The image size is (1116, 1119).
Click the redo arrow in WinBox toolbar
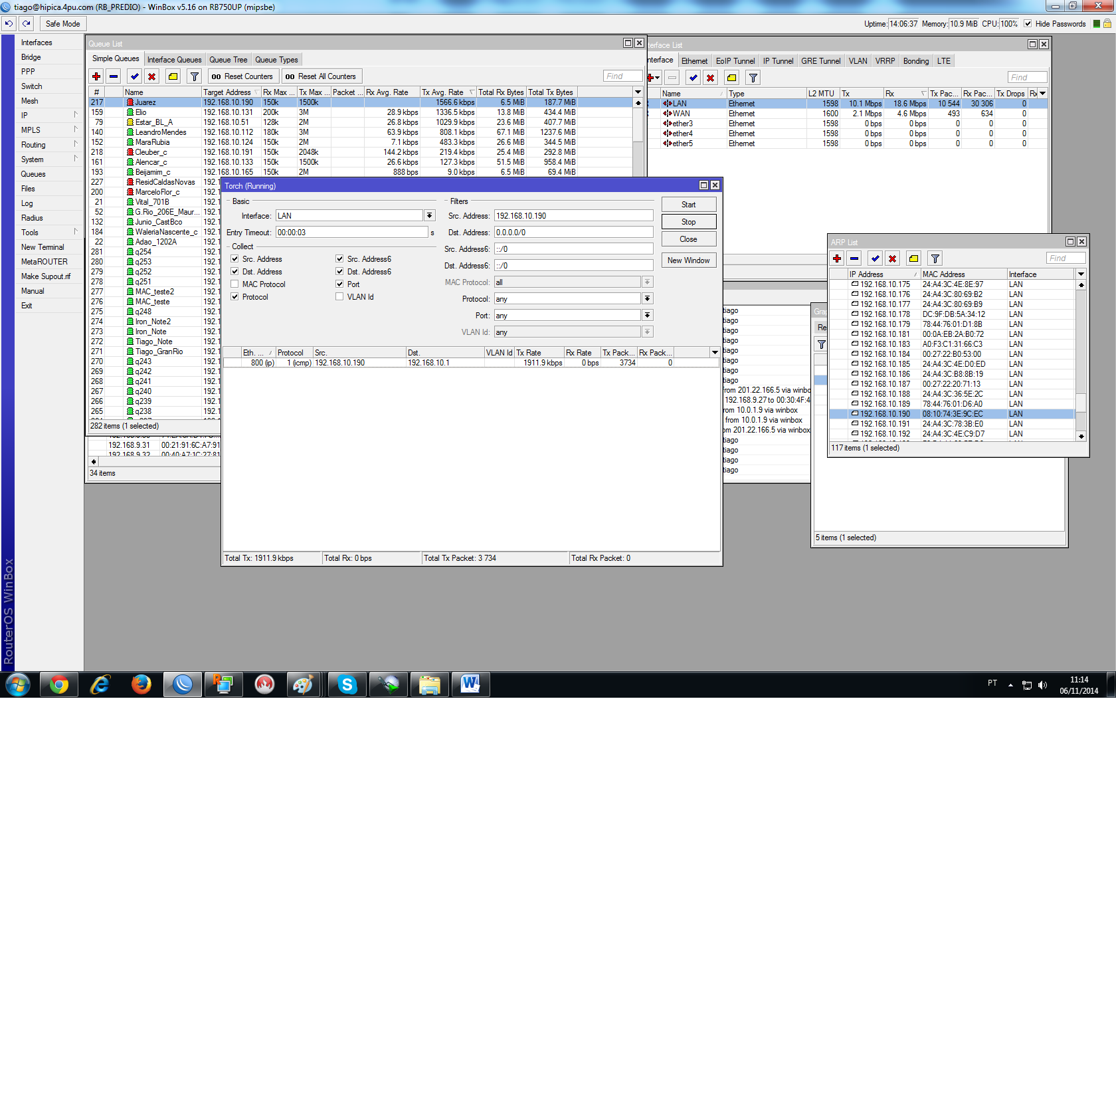point(26,23)
